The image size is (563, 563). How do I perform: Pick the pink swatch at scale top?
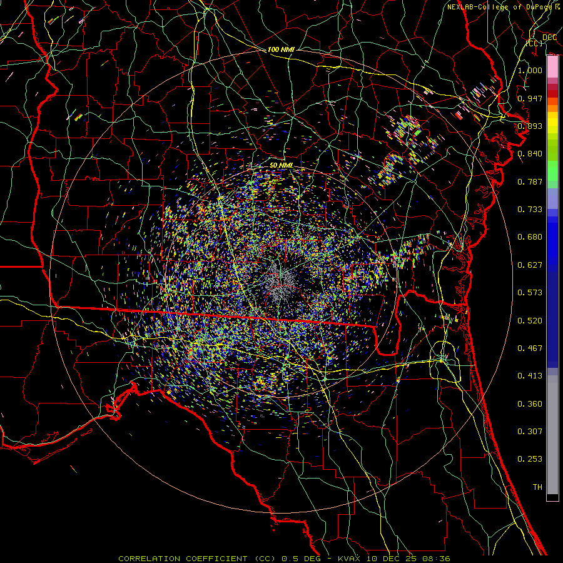click(x=552, y=67)
